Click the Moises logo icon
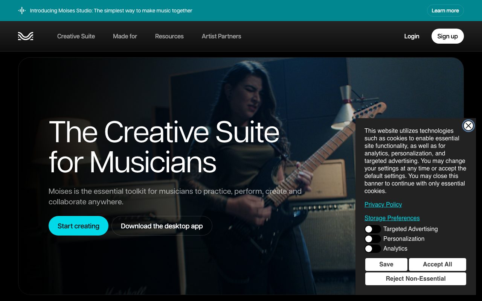Image resolution: width=482 pixels, height=301 pixels. (26, 36)
